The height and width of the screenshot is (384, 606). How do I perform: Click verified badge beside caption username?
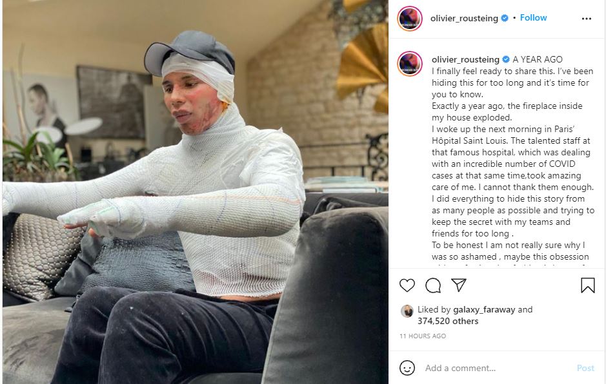coord(506,59)
